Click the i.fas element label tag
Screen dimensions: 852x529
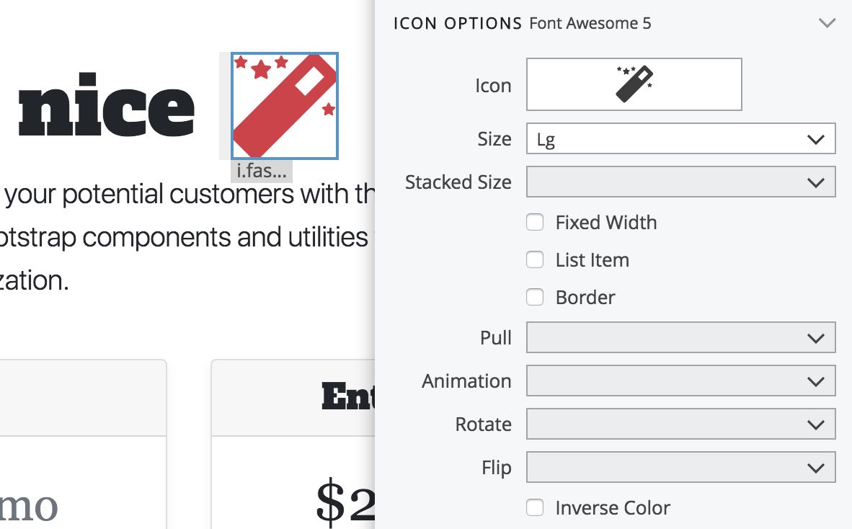coord(262,171)
